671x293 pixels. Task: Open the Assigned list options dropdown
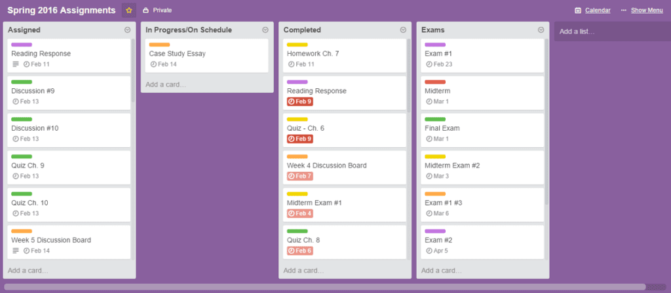[x=127, y=30]
